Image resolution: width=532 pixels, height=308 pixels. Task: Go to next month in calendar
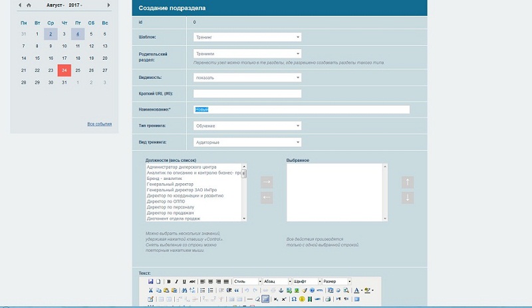coord(109,5)
